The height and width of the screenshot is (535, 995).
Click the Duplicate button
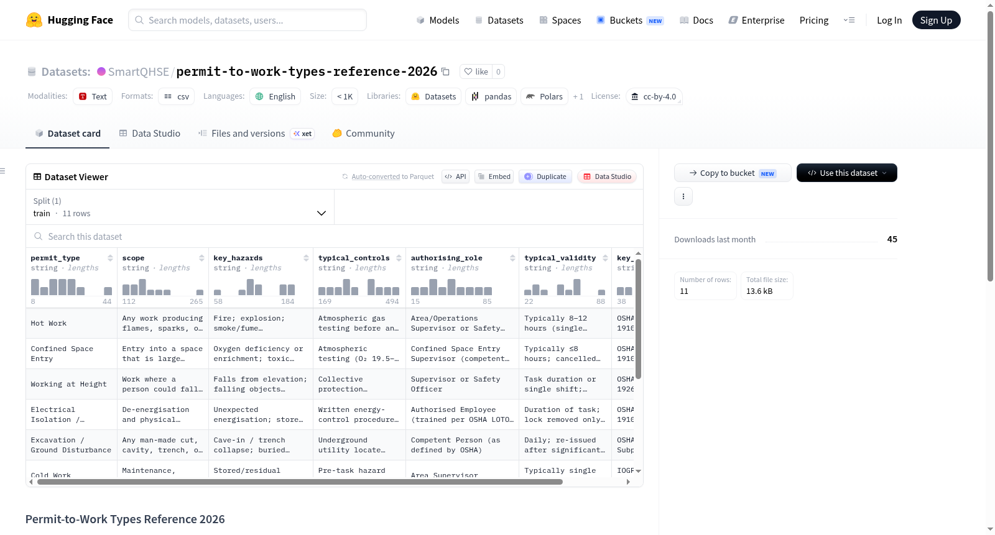pyautogui.click(x=545, y=176)
